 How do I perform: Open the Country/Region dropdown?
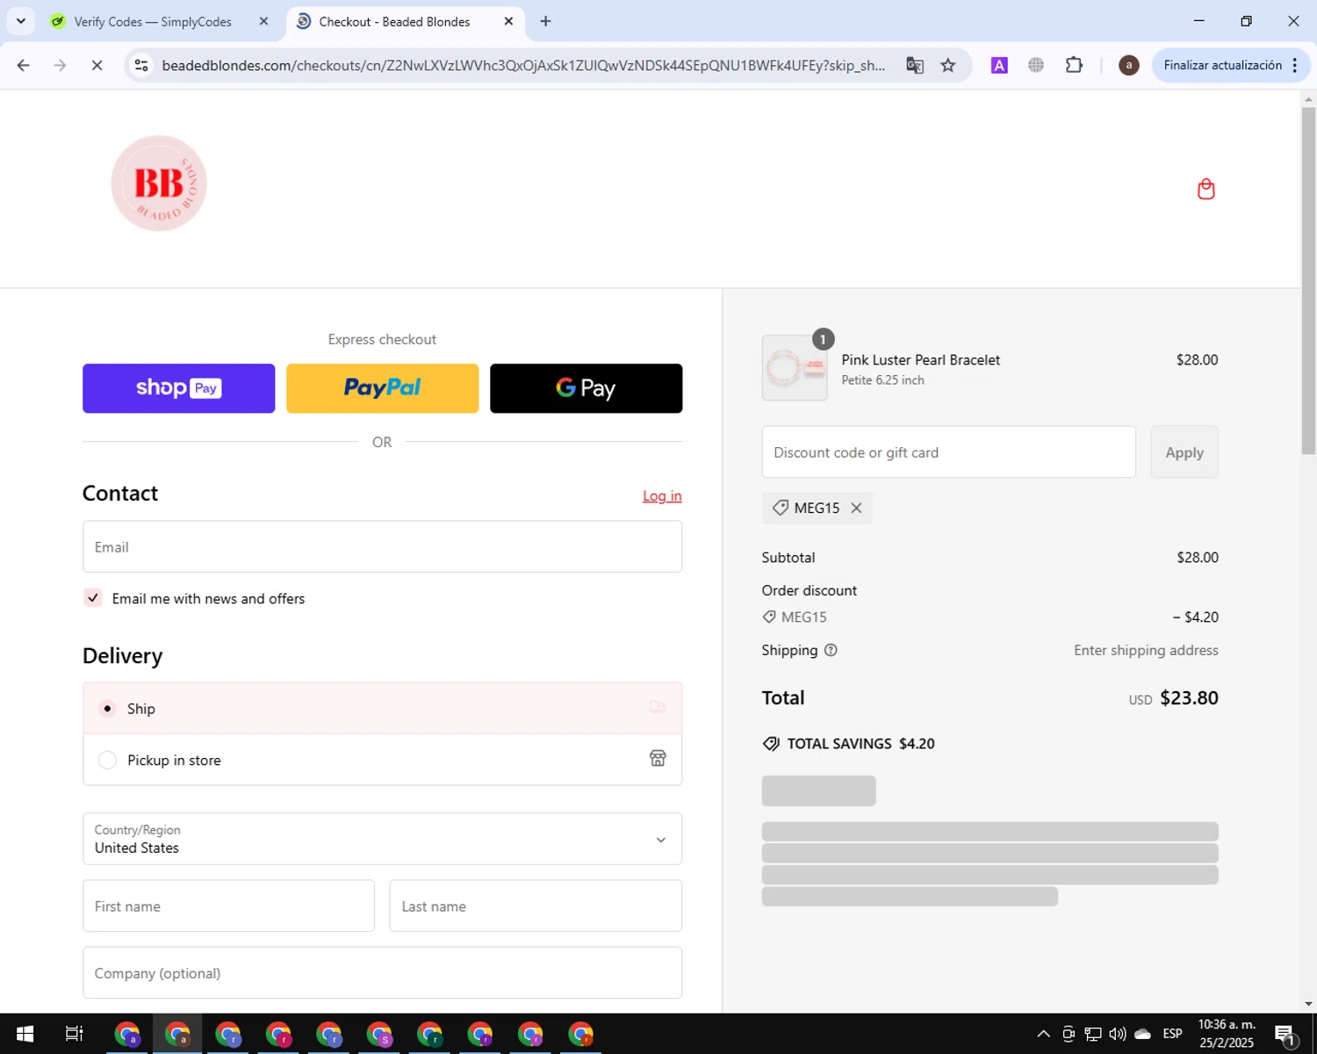pos(382,839)
